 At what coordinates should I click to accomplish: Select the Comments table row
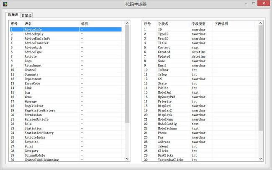click(66, 74)
